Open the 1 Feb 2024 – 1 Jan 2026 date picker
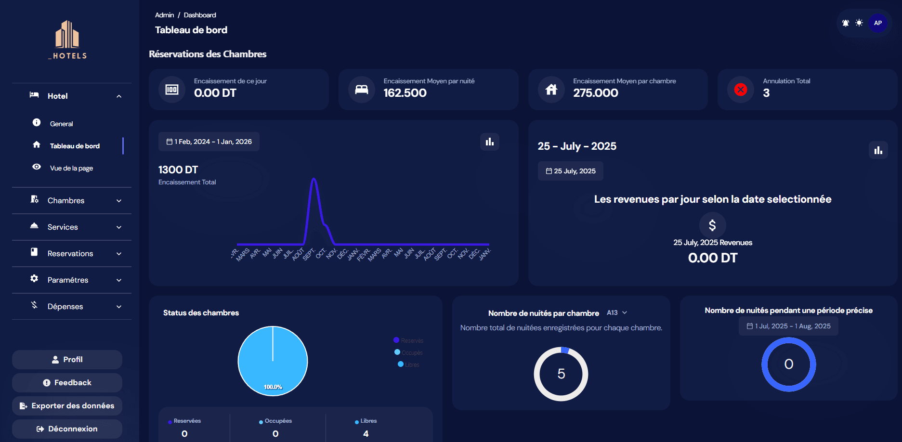This screenshot has height=442, width=902. pyautogui.click(x=209, y=141)
